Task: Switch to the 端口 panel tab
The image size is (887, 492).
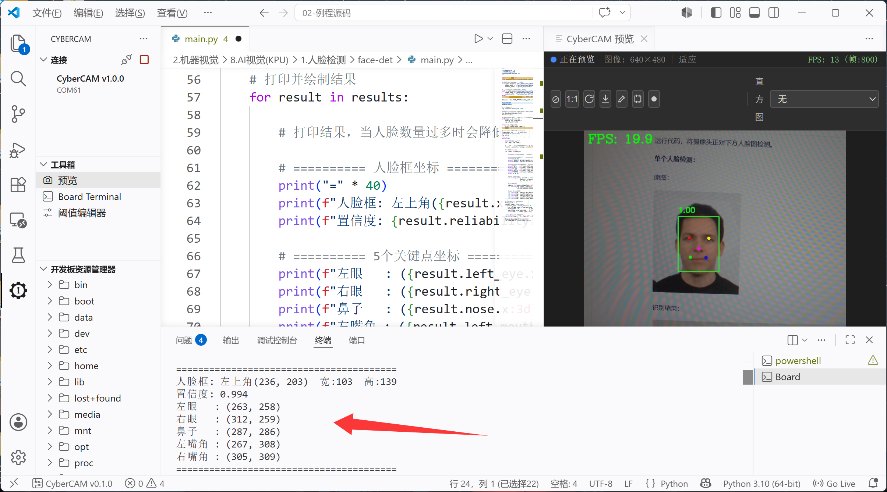Action: coord(357,340)
